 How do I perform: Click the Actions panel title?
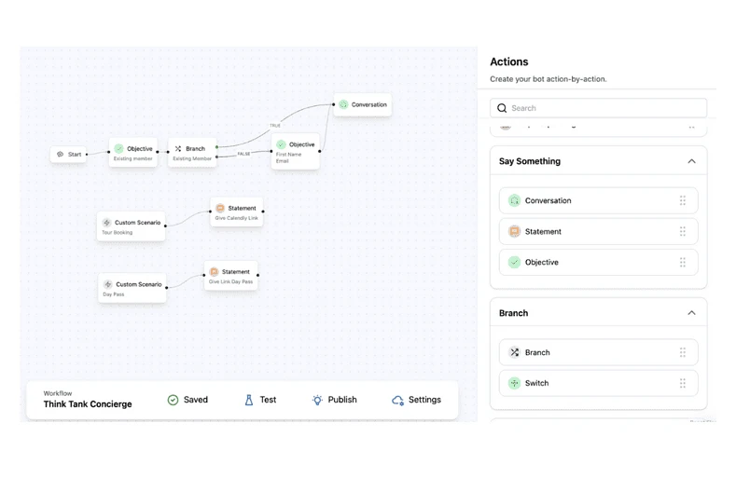[508, 61]
